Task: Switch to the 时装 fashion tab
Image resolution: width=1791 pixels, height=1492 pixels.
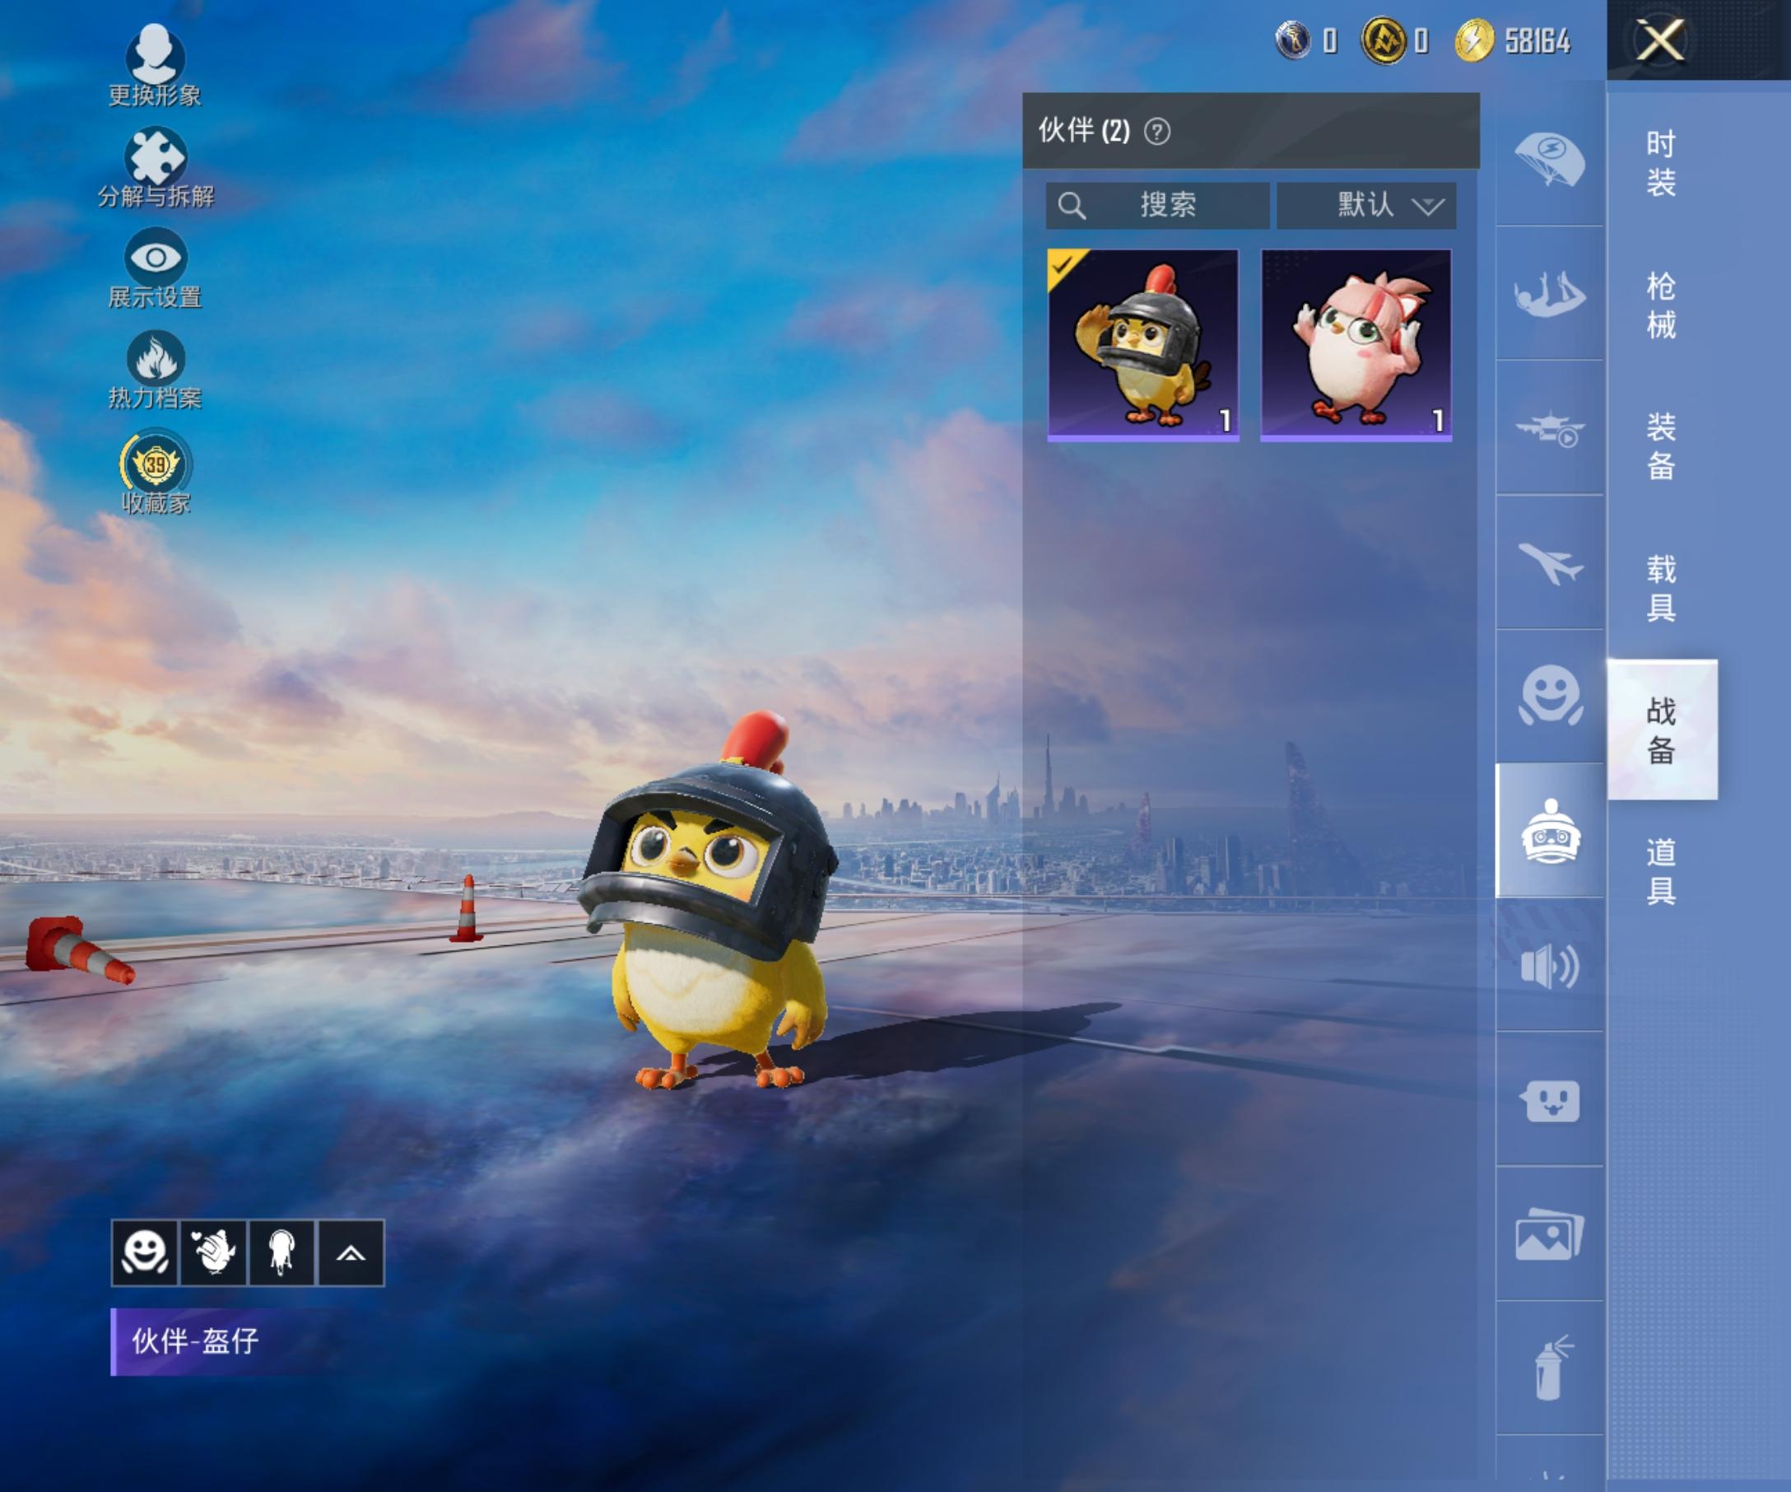Action: point(1659,163)
